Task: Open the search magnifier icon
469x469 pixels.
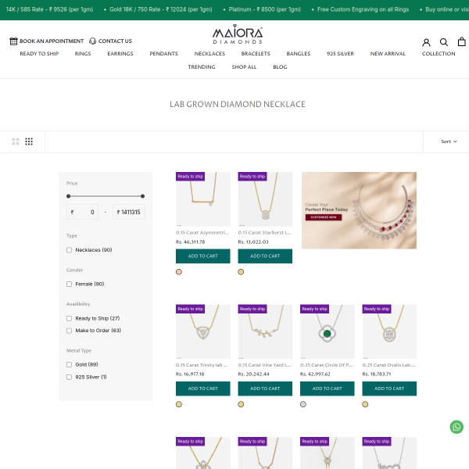Action: coord(444,42)
